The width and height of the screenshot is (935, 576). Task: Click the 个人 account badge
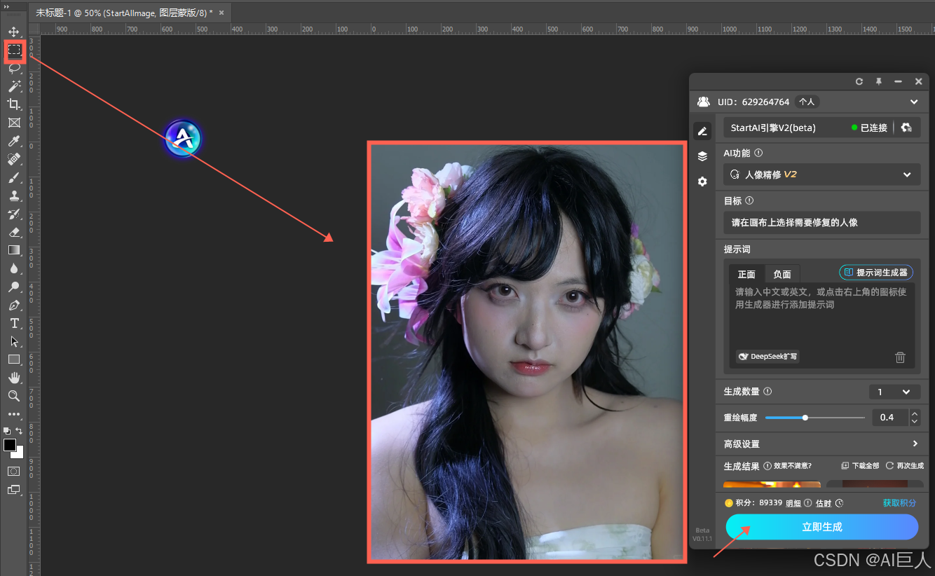[807, 102]
